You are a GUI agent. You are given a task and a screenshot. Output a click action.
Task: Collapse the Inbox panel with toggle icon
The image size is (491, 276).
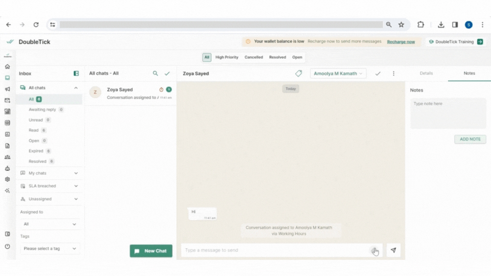tap(76, 74)
